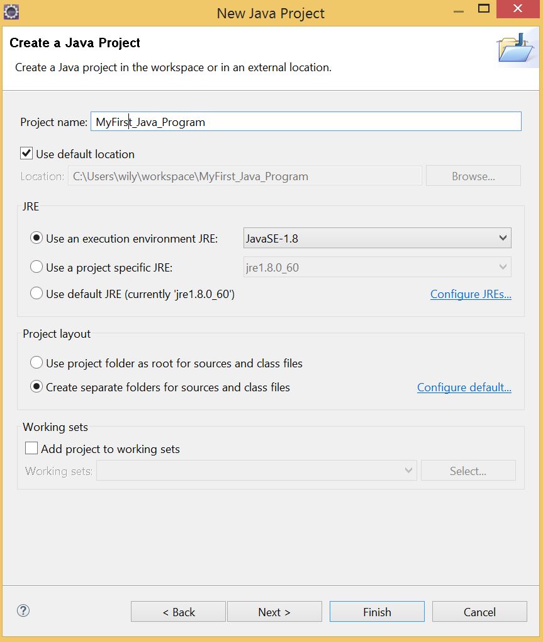
Task: Select Use an execution environment JRE
Action: tap(36, 238)
